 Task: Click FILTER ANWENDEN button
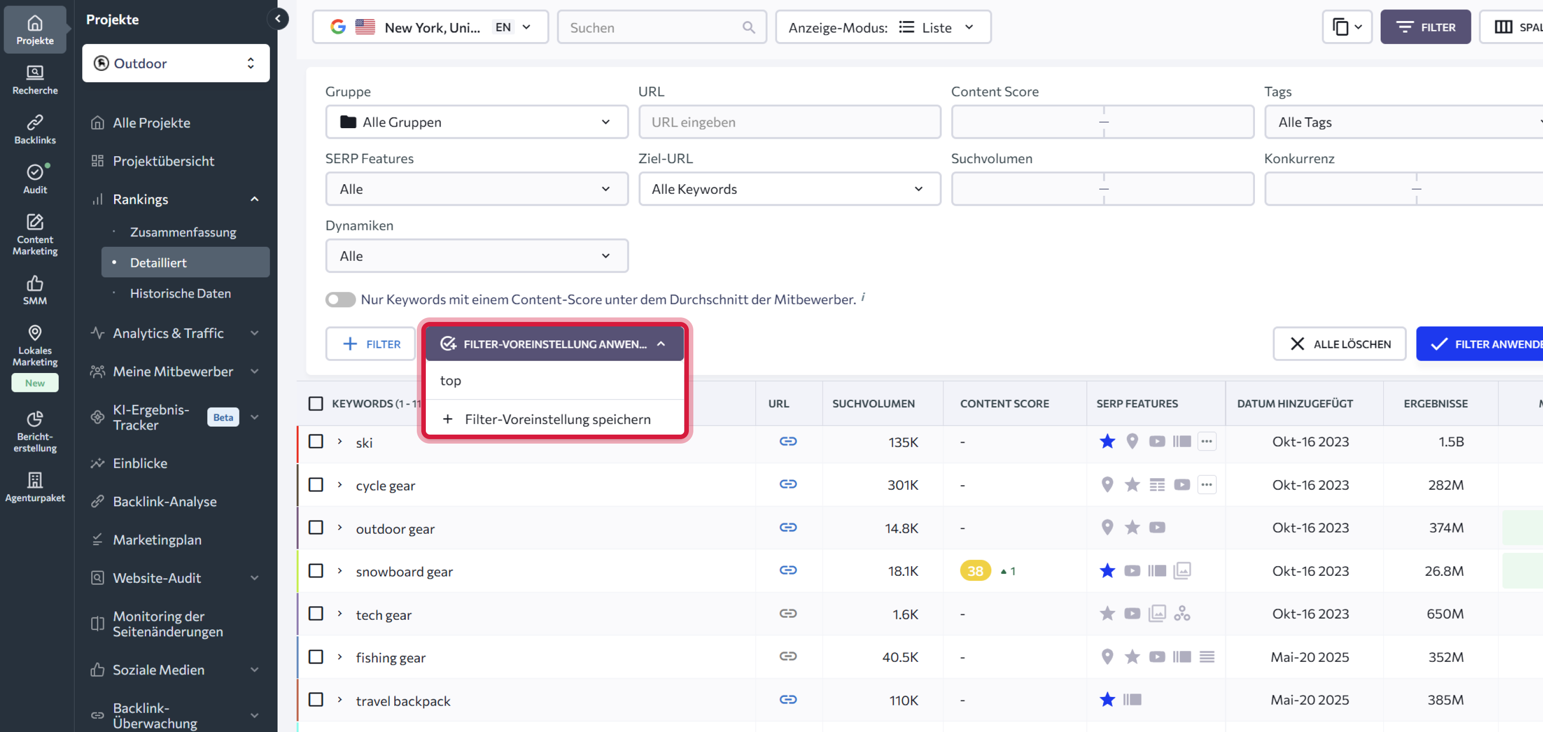[1479, 343]
